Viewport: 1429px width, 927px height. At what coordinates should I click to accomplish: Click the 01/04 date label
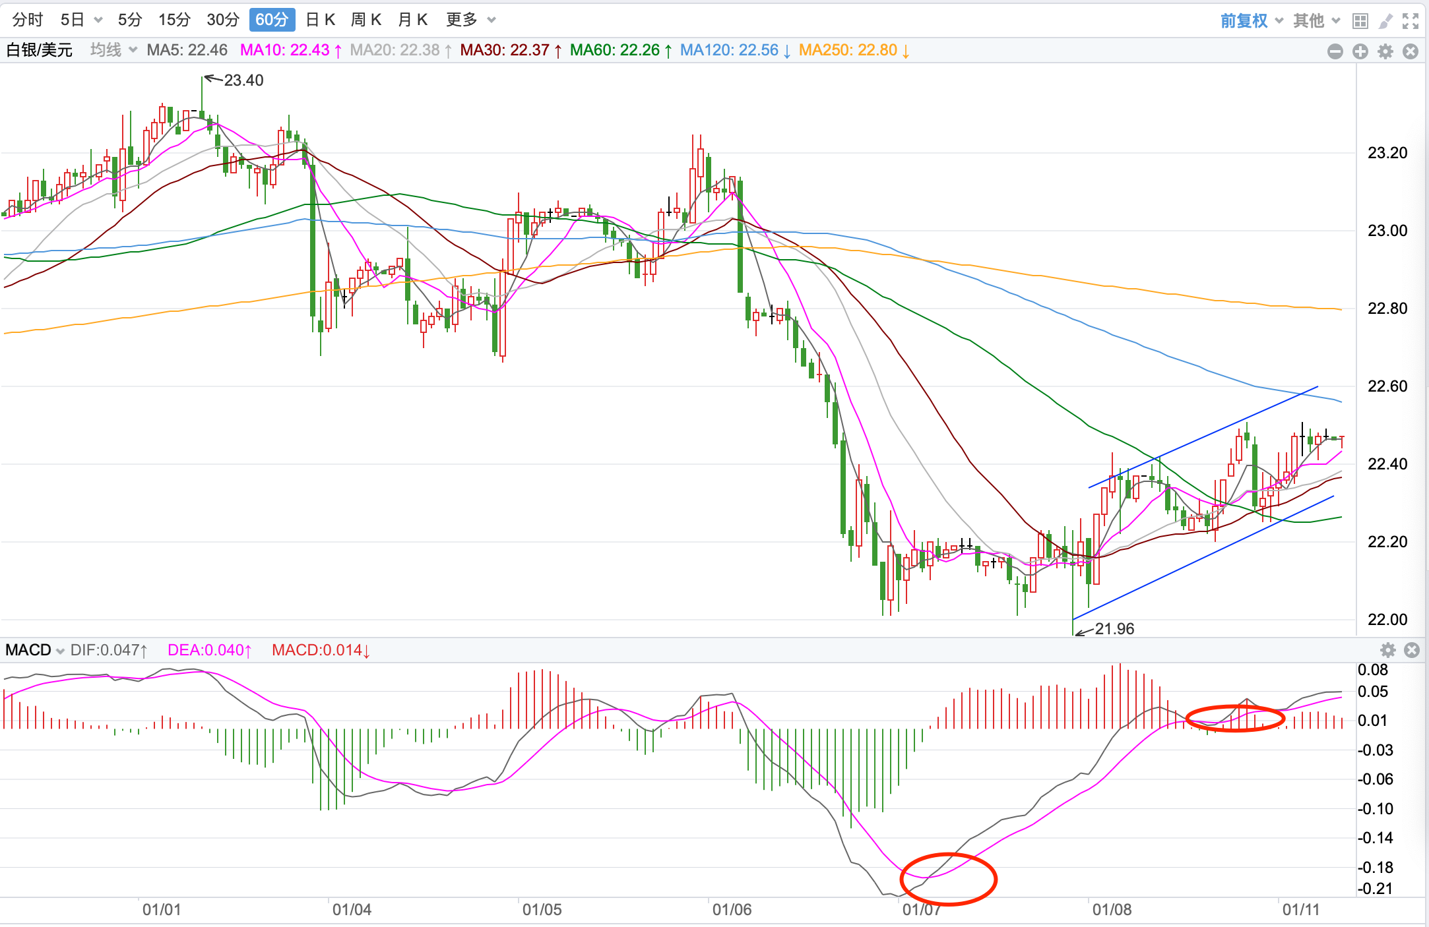coord(352,910)
